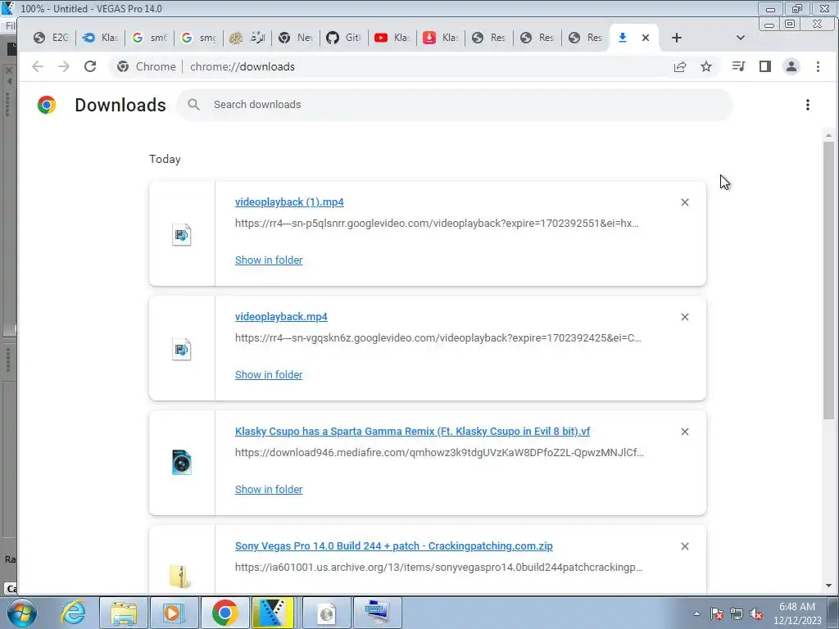Click the Chrome site info chip
The width and height of the screenshot is (839, 629).
pyautogui.click(x=147, y=67)
